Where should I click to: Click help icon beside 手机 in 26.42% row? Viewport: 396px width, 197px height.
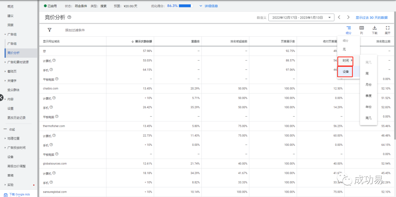(51, 107)
